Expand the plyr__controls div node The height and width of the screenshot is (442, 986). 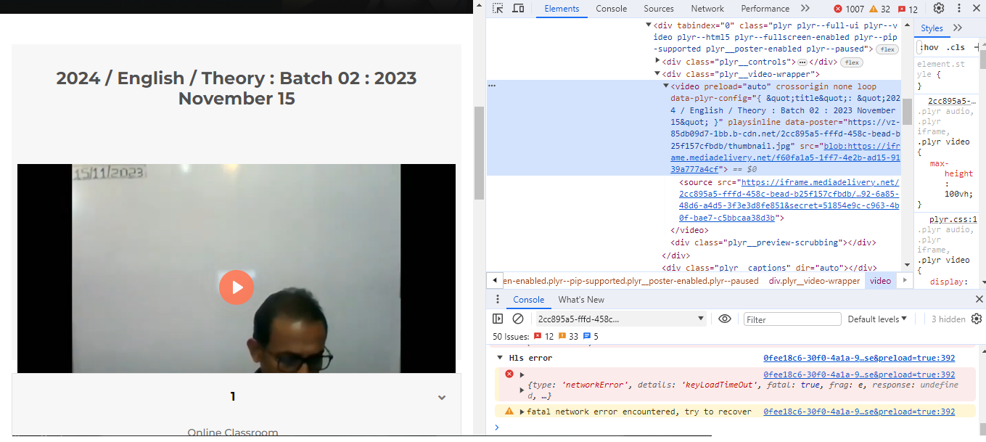click(657, 61)
